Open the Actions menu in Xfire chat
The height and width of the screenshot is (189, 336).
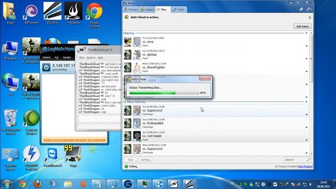(91, 58)
